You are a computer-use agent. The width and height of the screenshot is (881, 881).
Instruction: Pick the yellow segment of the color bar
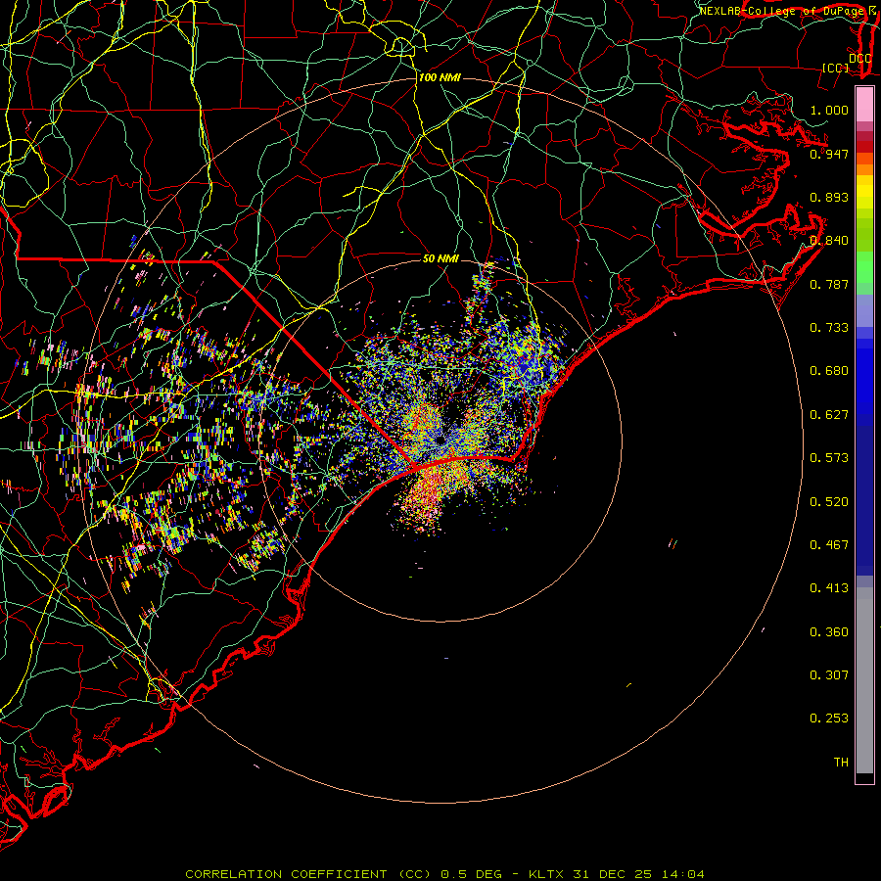(864, 193)
